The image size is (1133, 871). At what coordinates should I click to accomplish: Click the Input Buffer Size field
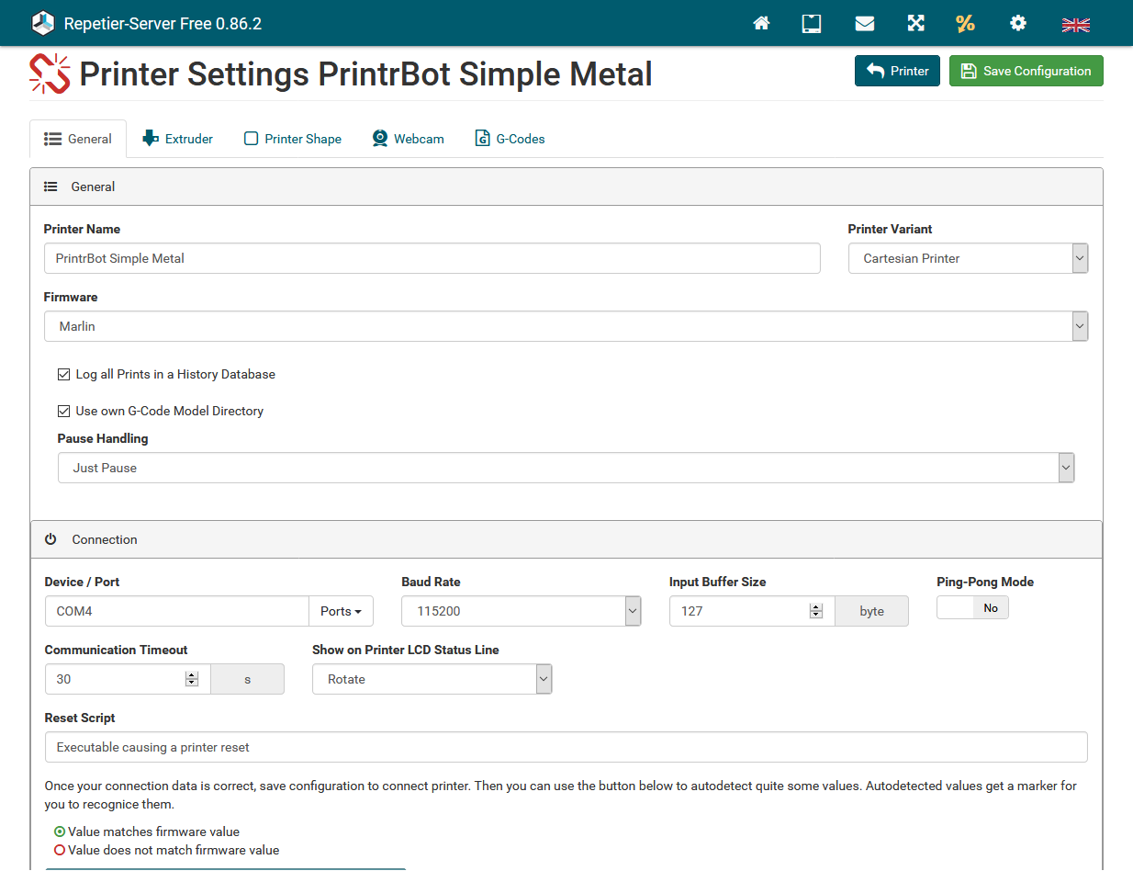pos(752,611)
